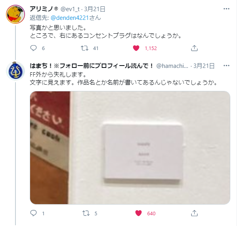
Task: Reply to アリミノ's tweet via comment icon
Action: (33, 48)
